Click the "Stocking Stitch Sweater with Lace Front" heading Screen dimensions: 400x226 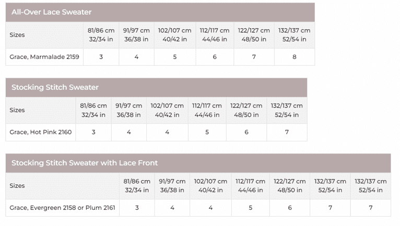[x=85, y=163]
